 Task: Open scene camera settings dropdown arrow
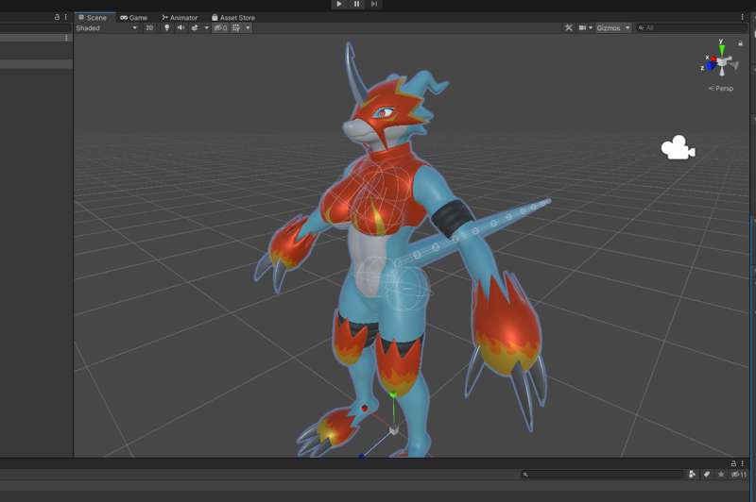coord(591,28)
